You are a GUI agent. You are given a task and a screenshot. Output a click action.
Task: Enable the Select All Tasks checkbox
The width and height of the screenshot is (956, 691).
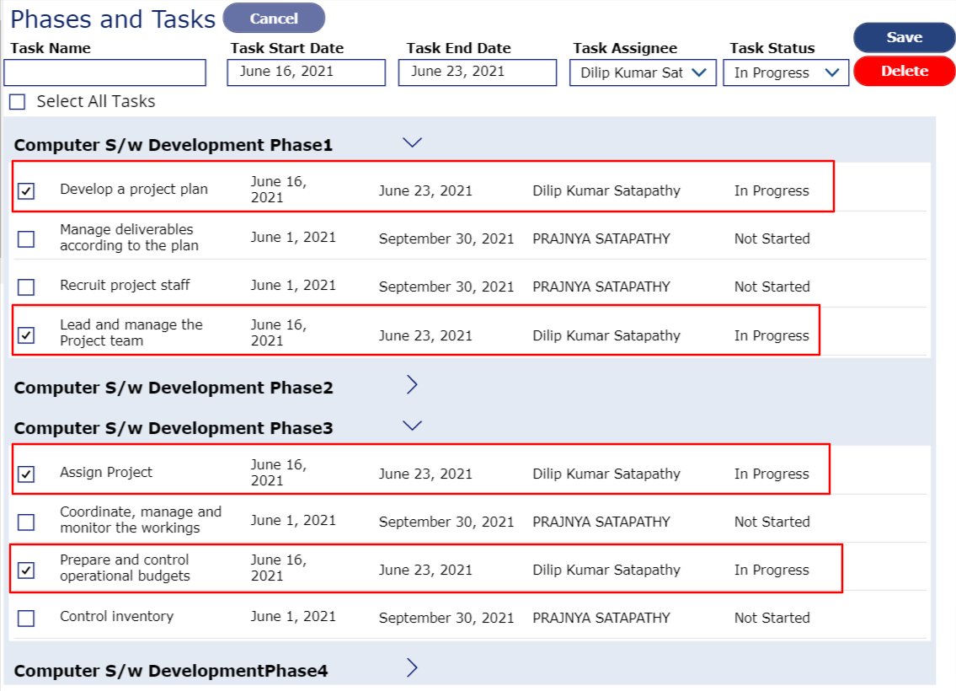tap(16, 101)
